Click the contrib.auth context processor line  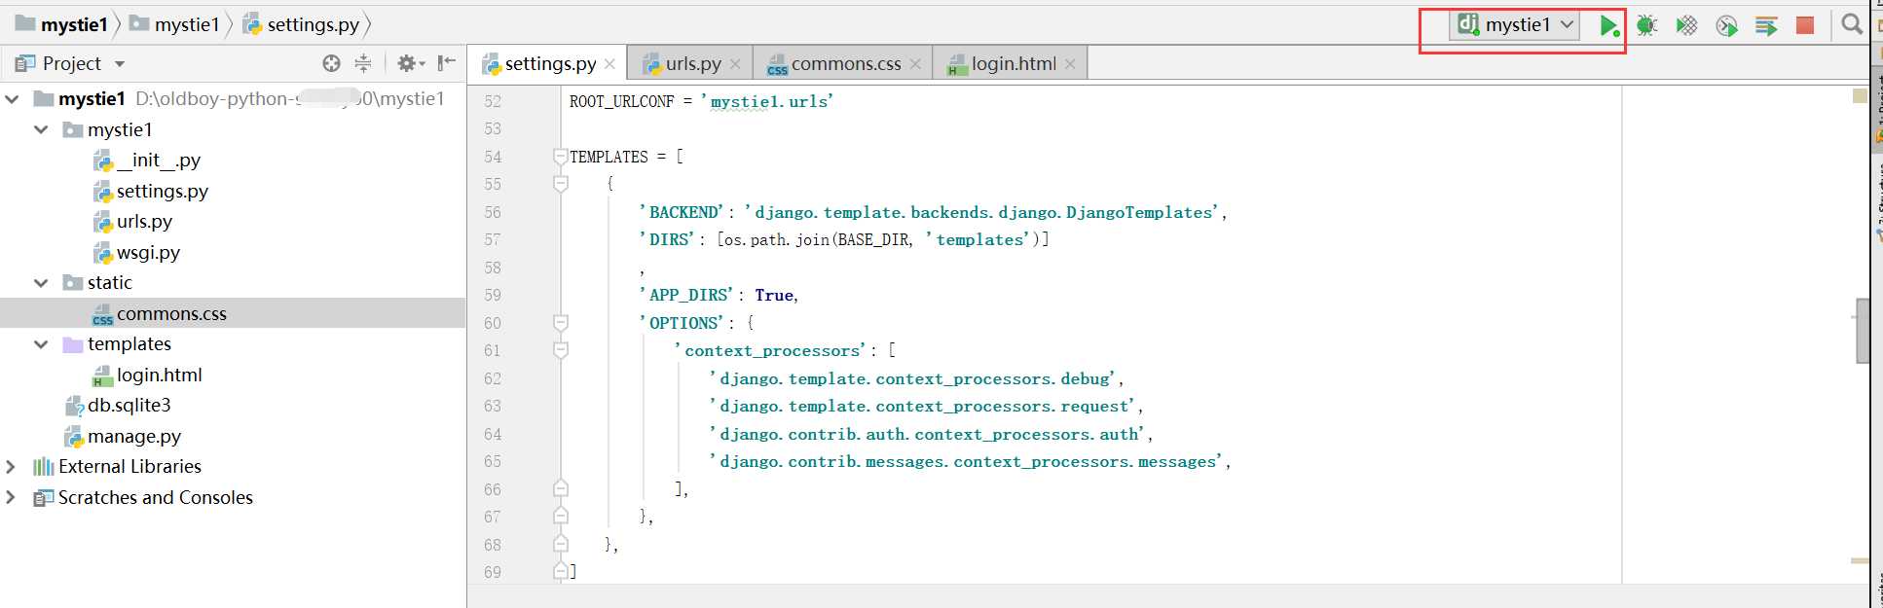point(930,434)
